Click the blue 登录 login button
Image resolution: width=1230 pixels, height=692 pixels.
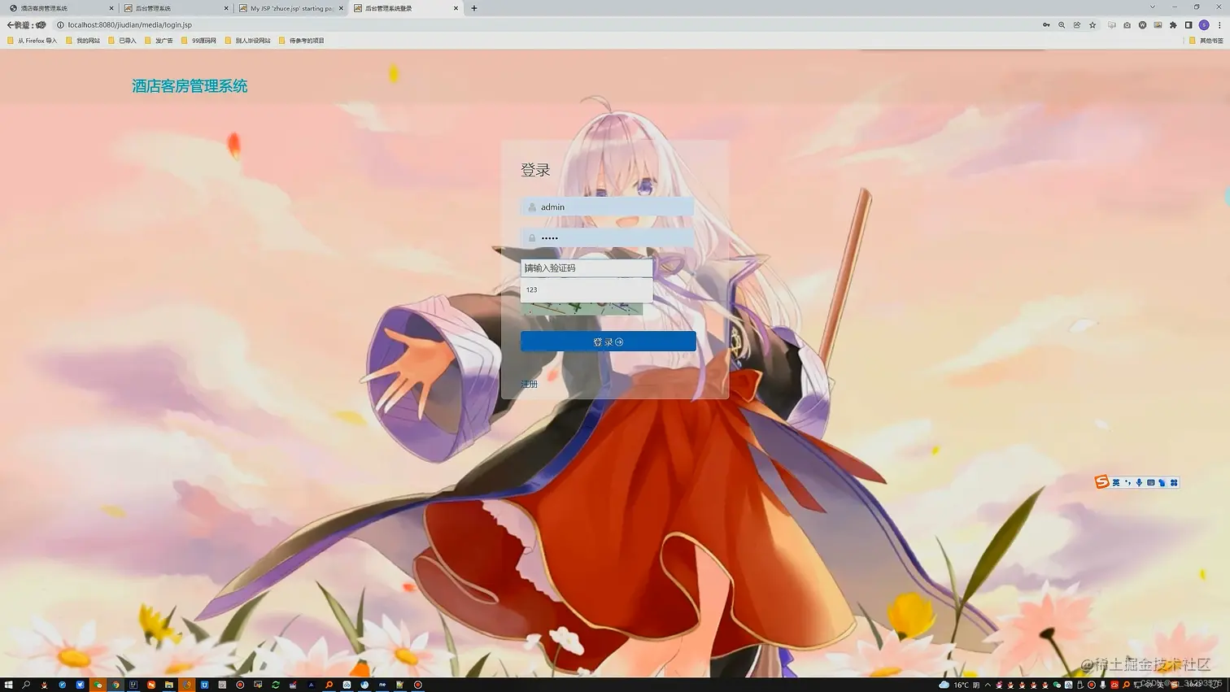608,342
